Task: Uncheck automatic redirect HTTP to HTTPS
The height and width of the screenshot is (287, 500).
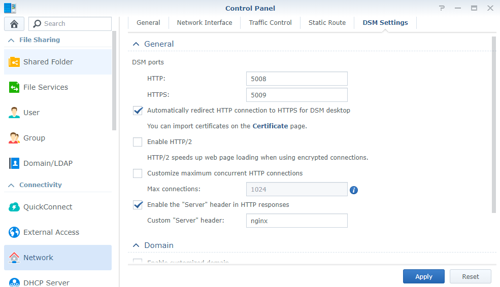Action: point(138,111)
